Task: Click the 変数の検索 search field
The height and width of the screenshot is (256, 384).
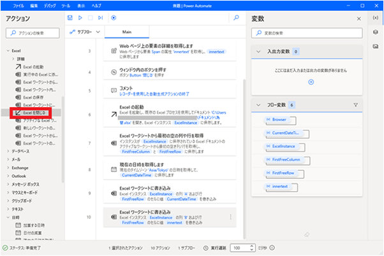Action: 307,33
